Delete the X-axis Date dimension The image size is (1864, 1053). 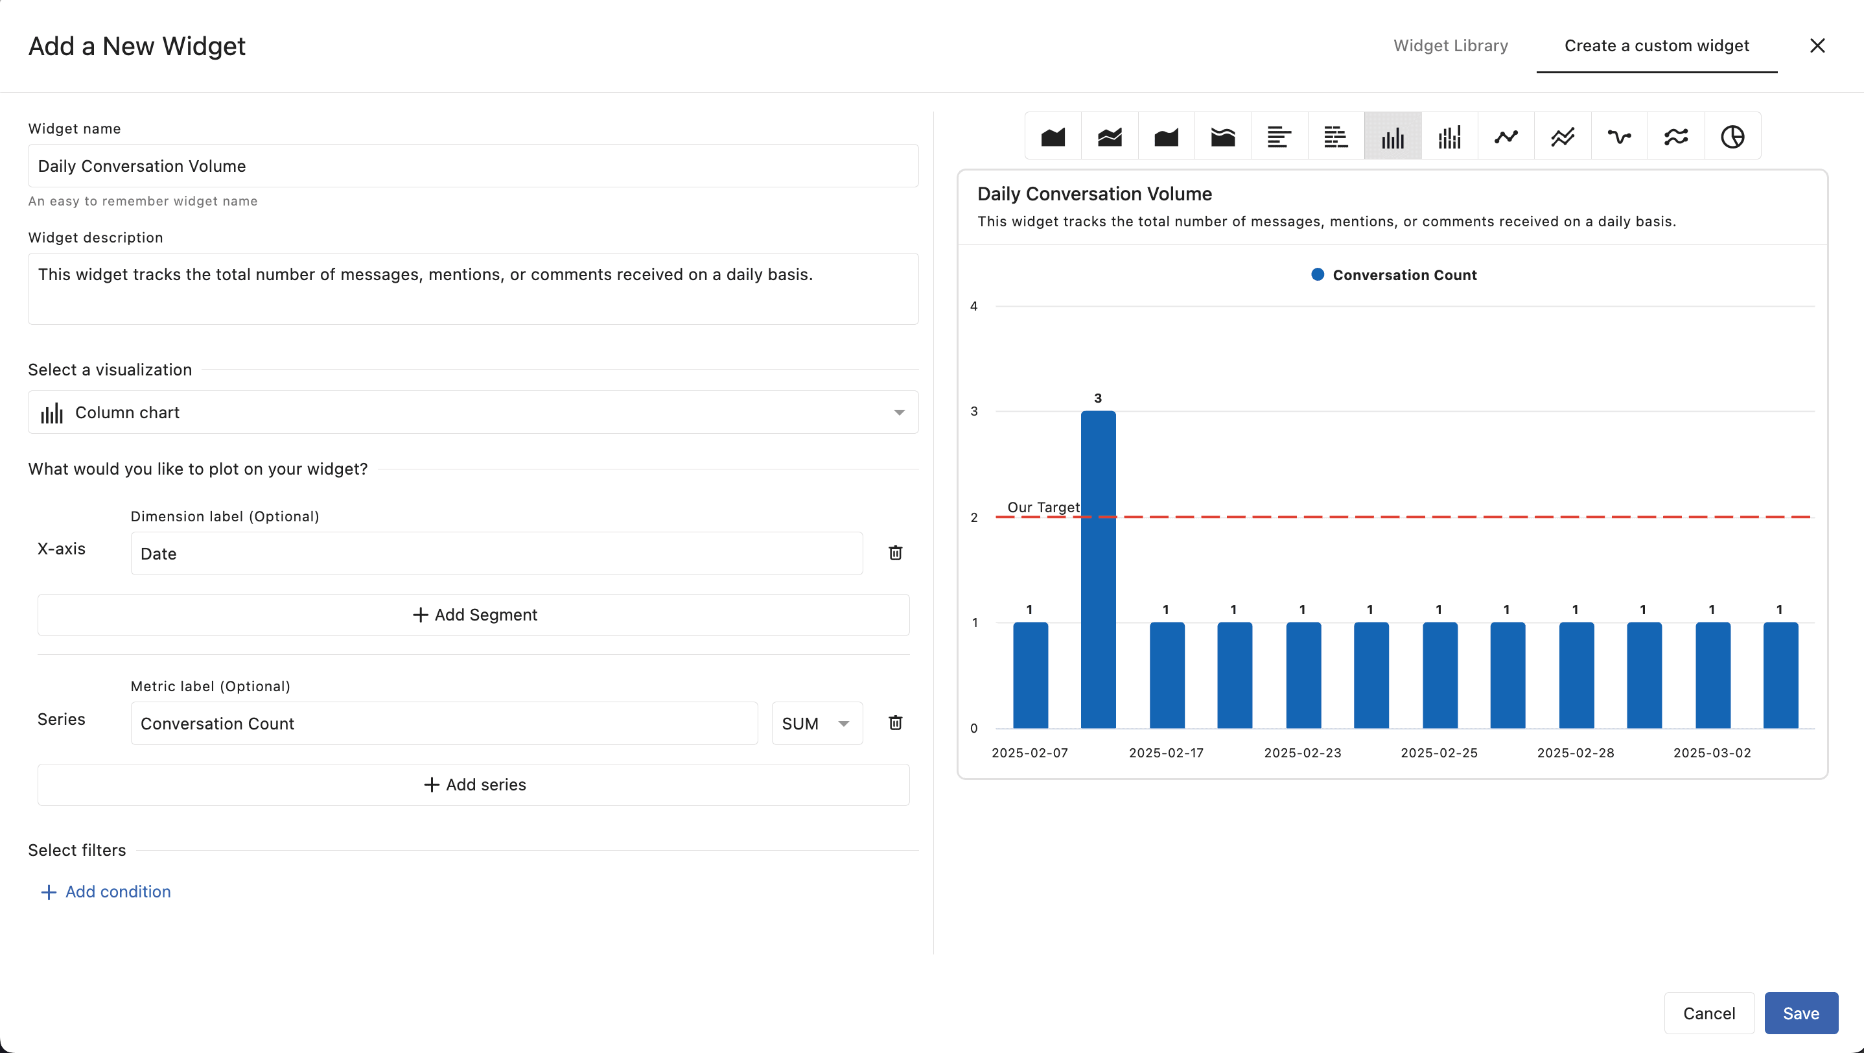[x=895, y=553]
